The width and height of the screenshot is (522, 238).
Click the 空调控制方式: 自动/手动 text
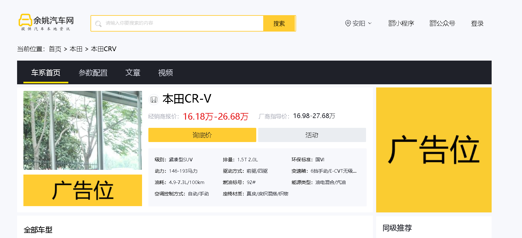182,194
